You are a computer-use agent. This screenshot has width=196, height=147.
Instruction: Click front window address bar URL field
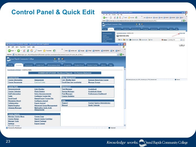pos(66,54)
